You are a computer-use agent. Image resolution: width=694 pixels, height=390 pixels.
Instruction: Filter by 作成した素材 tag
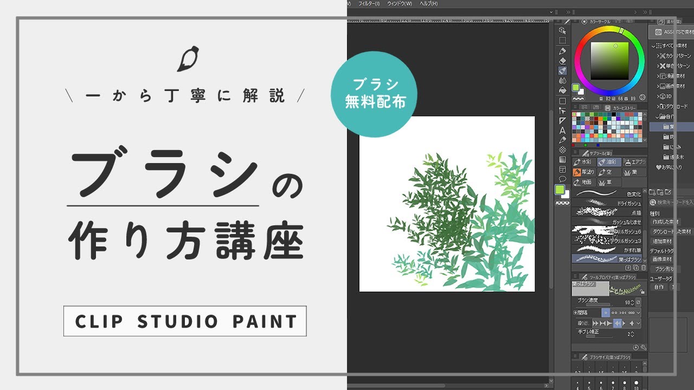[665, 222]
